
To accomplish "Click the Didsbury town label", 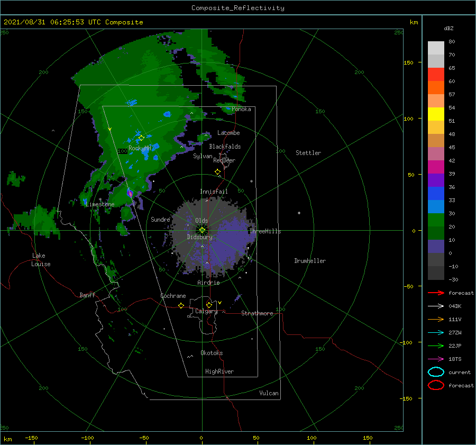I will (x=199, y=237).
